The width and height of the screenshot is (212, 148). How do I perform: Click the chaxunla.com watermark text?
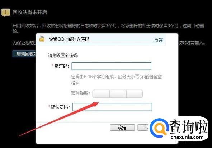point(187,137)
